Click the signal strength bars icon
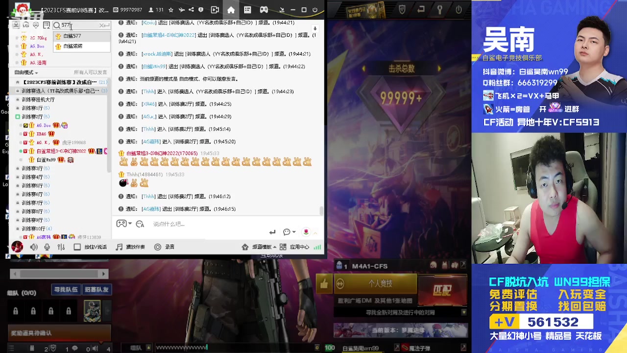The height and width of the screenshot is (353, 627). [317, 247]
